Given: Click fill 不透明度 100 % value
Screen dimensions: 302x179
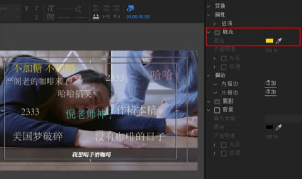Looking at the screenshot, I should (271, 50).
